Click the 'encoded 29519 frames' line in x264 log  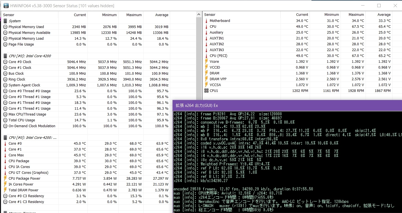coord(243,189)
